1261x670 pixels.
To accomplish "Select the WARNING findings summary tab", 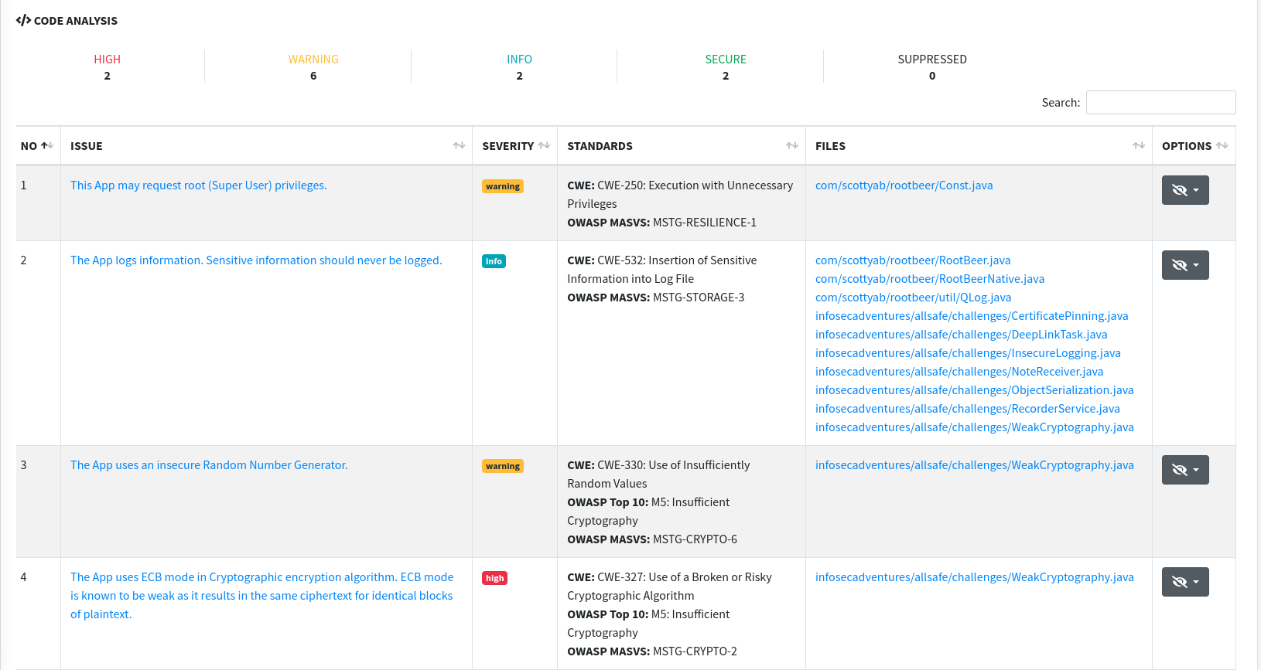I will click(313, 67).
